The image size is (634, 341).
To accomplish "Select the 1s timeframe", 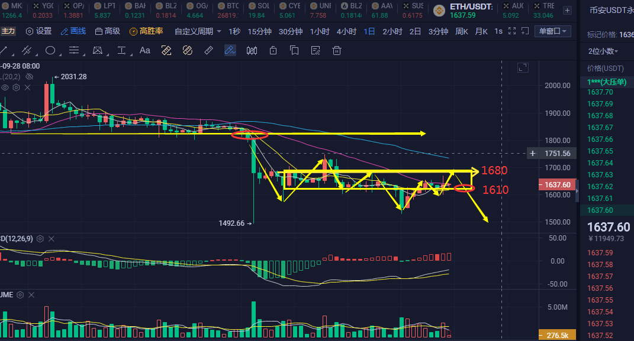I will coord(498,31).
